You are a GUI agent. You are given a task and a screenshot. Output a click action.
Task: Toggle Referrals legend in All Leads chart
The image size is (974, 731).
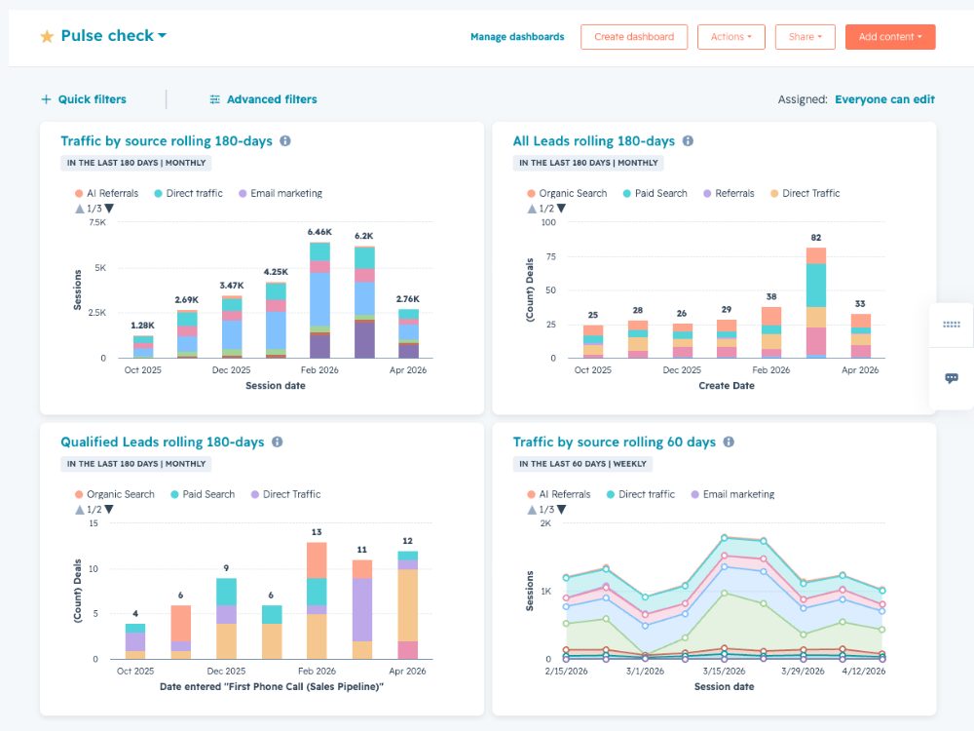coord(728,193)
